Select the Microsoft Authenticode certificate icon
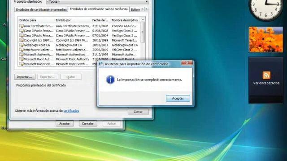 pos(21,55)
